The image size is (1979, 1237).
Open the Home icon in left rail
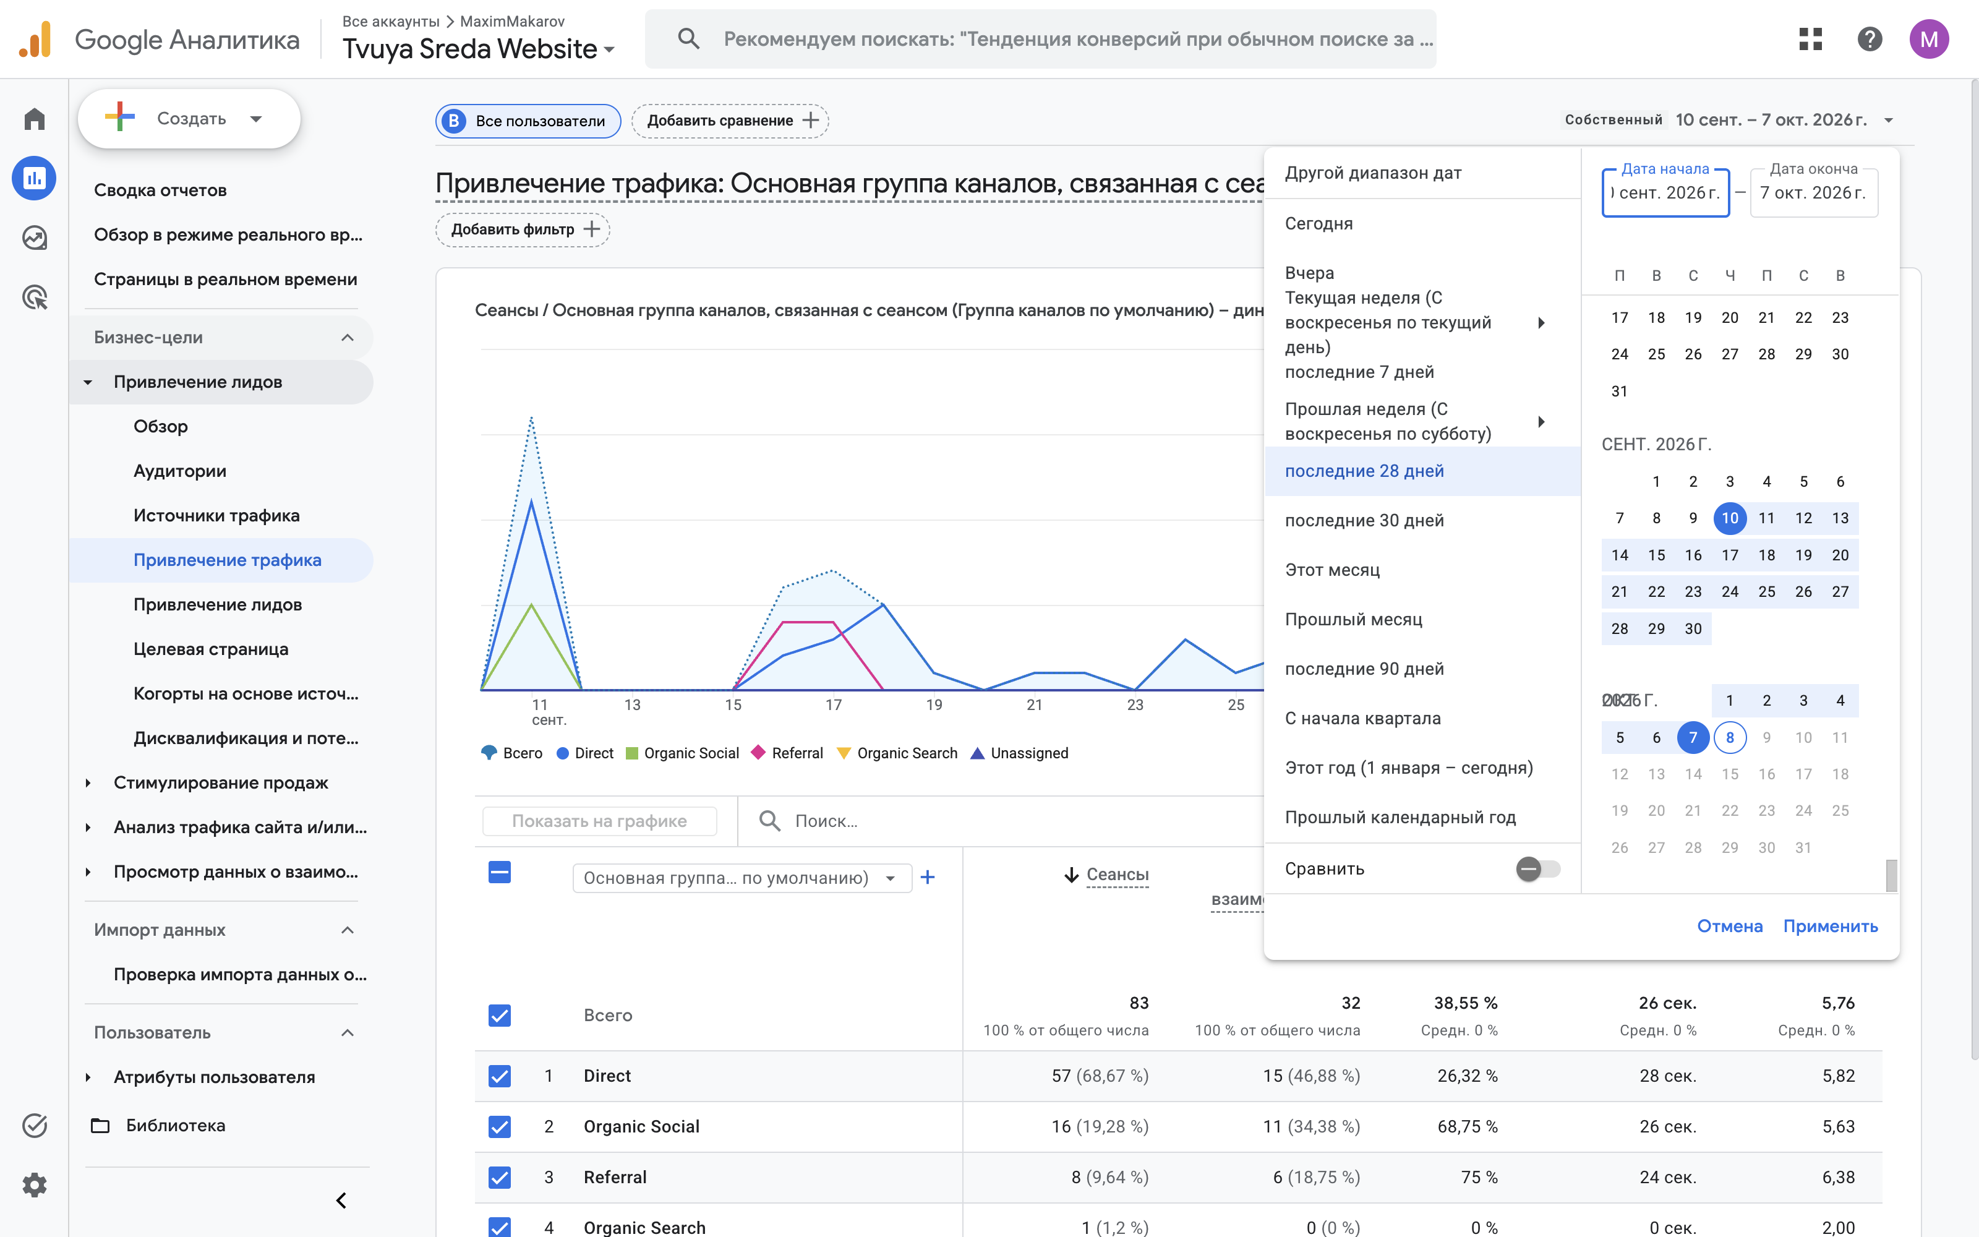tap(35, 119)
